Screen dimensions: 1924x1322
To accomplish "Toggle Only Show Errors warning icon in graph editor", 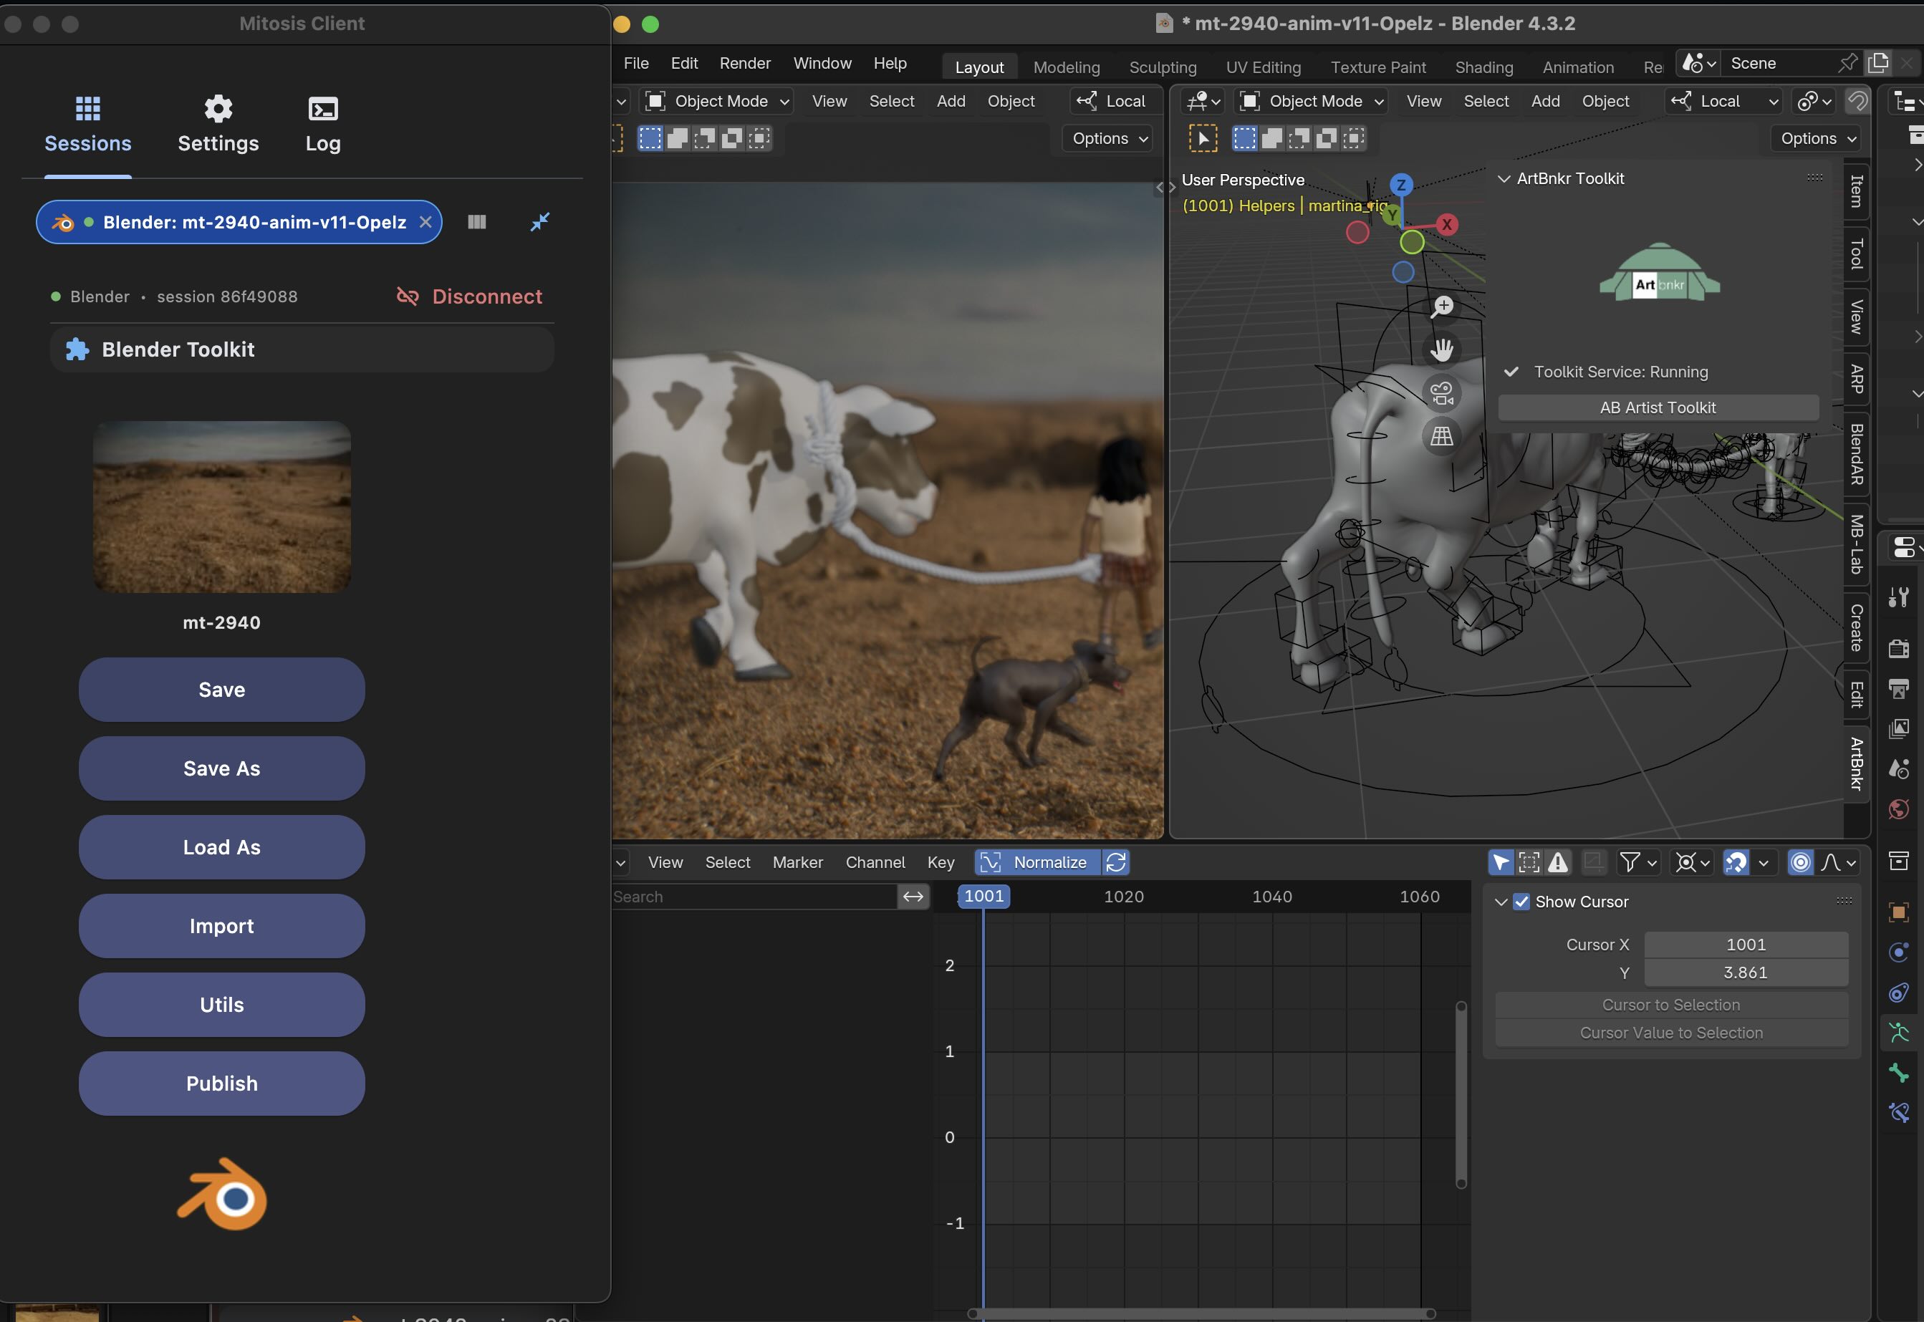I will click(1558, 862).
